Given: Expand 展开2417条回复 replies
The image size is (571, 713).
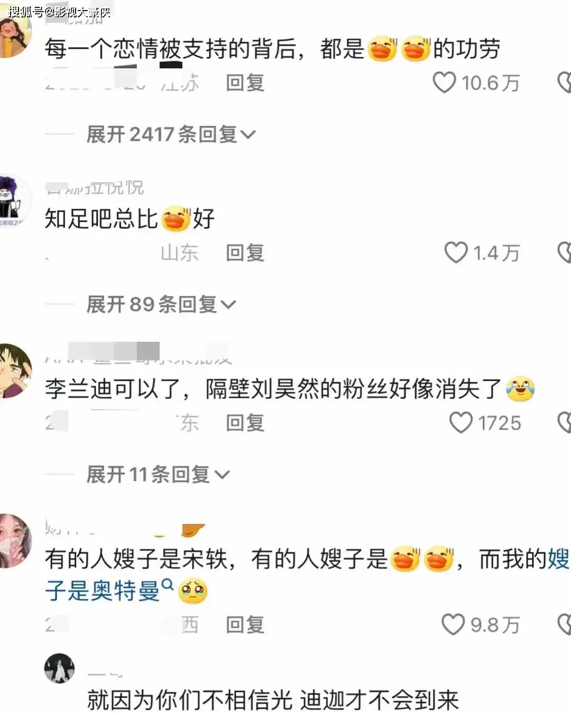Looking at the screenshot, I should click(171, 134).
